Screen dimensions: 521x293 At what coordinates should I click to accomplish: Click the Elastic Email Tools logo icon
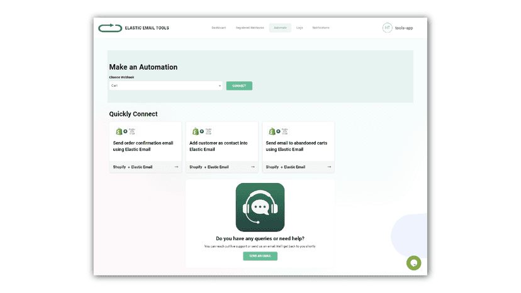click(x=110, y=28)
